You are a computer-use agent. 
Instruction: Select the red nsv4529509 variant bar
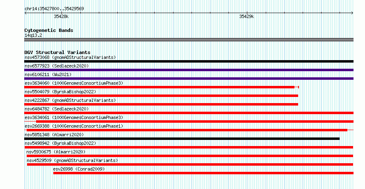pyautogui.click(x=190, y=164)
